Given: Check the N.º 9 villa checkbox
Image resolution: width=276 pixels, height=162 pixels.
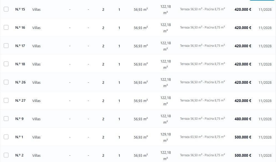Looking at the screenshot, I should (x=6, y=119).
